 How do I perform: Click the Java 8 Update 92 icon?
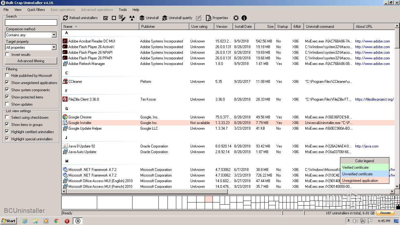[x=65, y=146]
